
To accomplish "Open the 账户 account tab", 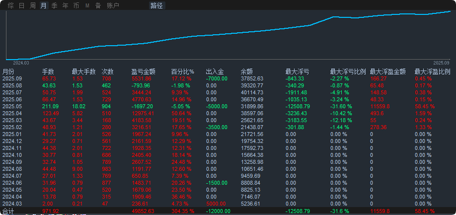I will tap(113, 5).
